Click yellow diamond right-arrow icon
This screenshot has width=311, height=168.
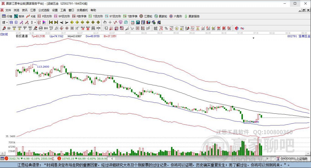click(x=77, y=22)
